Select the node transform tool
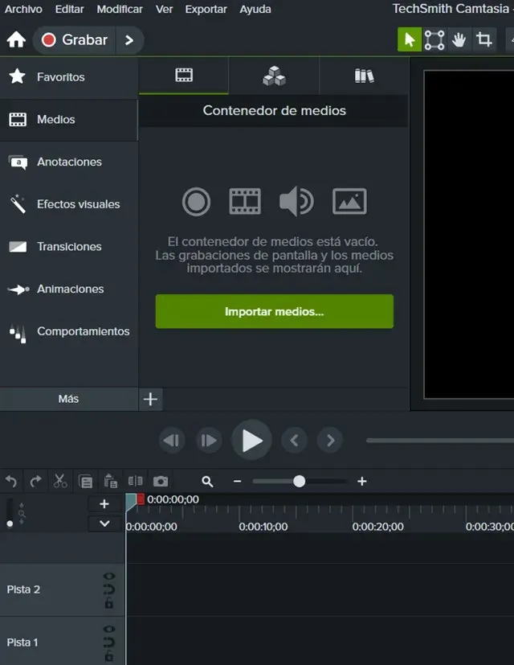The width and height of the screenshot is (514, 665). coord(434,40)
